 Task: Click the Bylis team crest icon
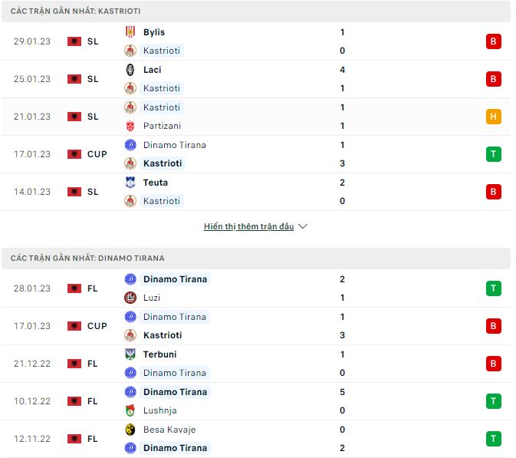(130, 32)
